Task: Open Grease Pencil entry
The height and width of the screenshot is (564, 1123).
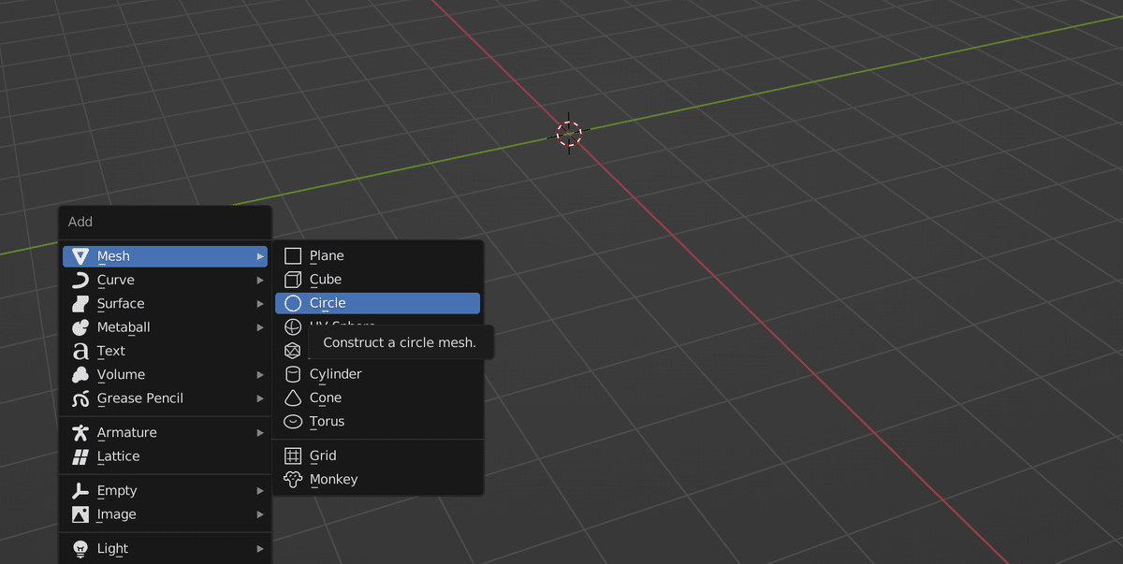Action: [166, 398]
